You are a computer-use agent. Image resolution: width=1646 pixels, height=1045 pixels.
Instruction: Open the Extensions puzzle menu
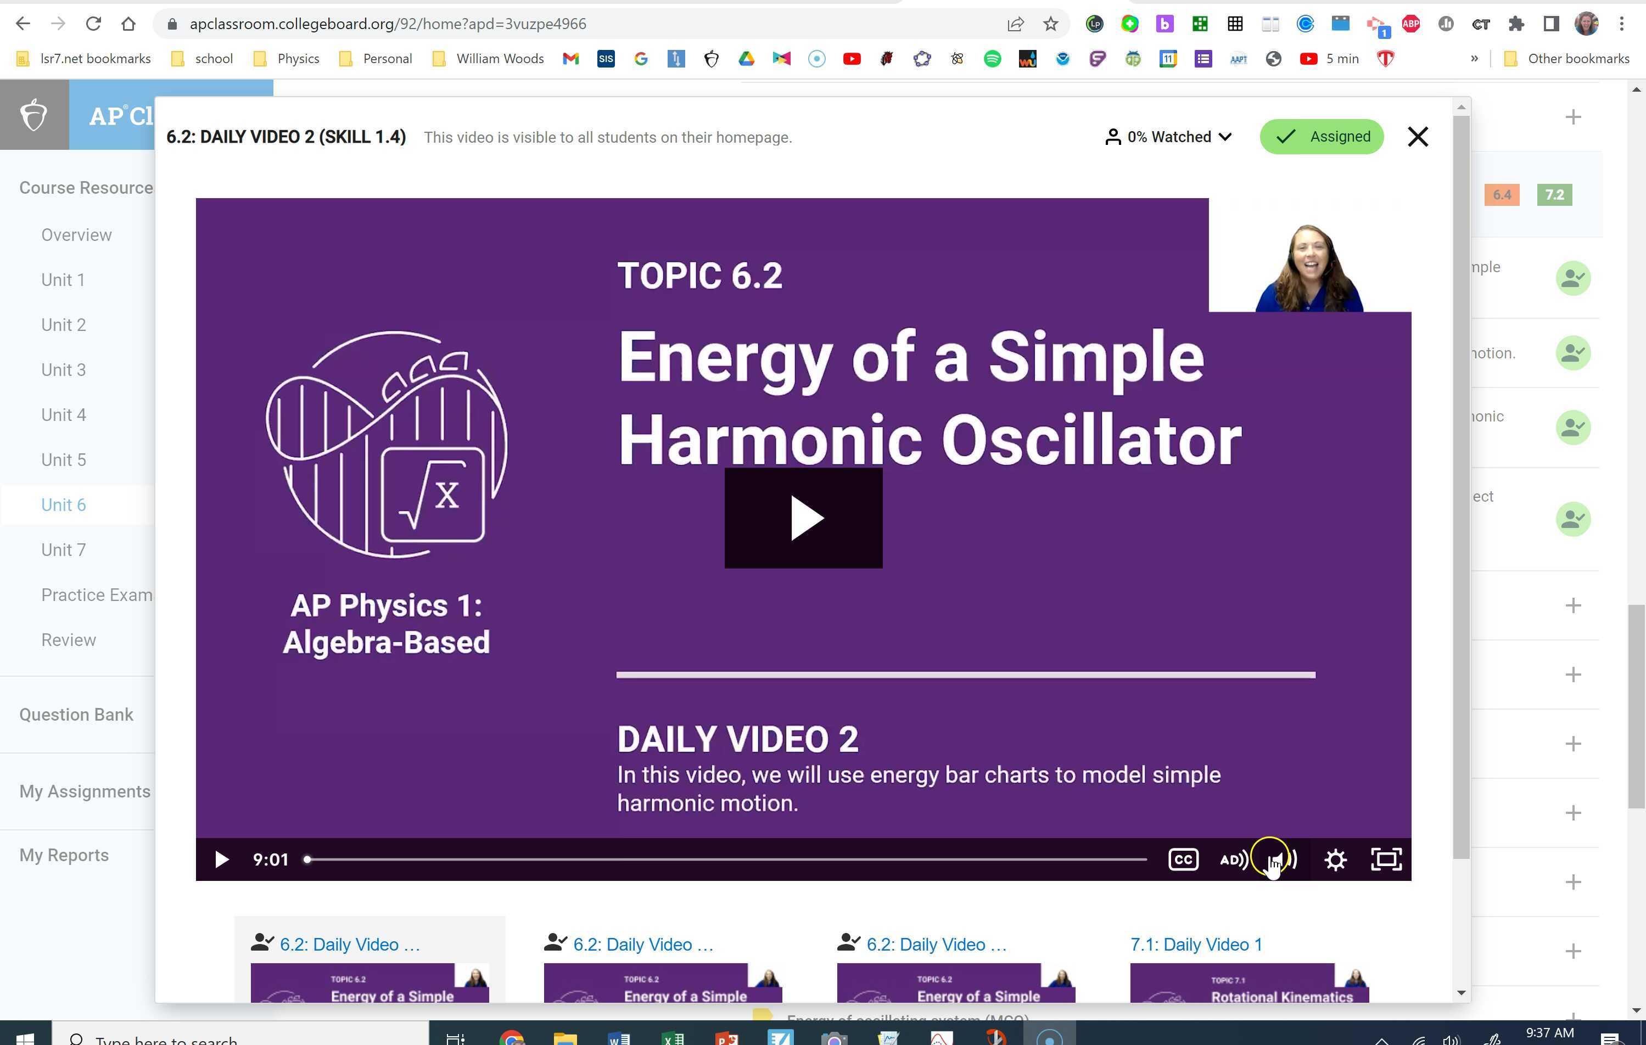pos(1516,24)
